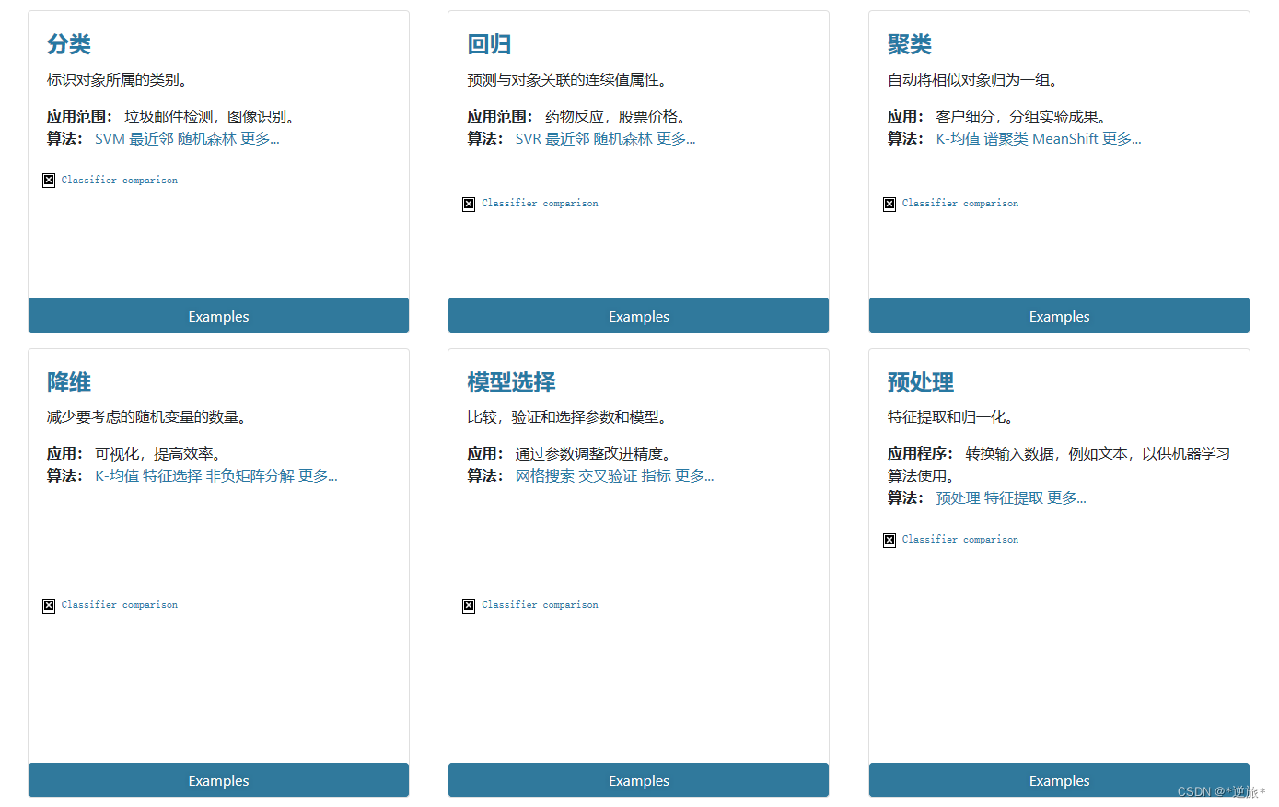Screen dimensions: 1279x807
Task: Click text 可视化，提高效率。
Action: click(x=160, y=454)
